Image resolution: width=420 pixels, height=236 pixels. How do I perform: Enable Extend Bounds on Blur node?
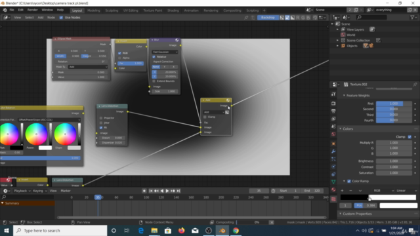tap(154, 81)
